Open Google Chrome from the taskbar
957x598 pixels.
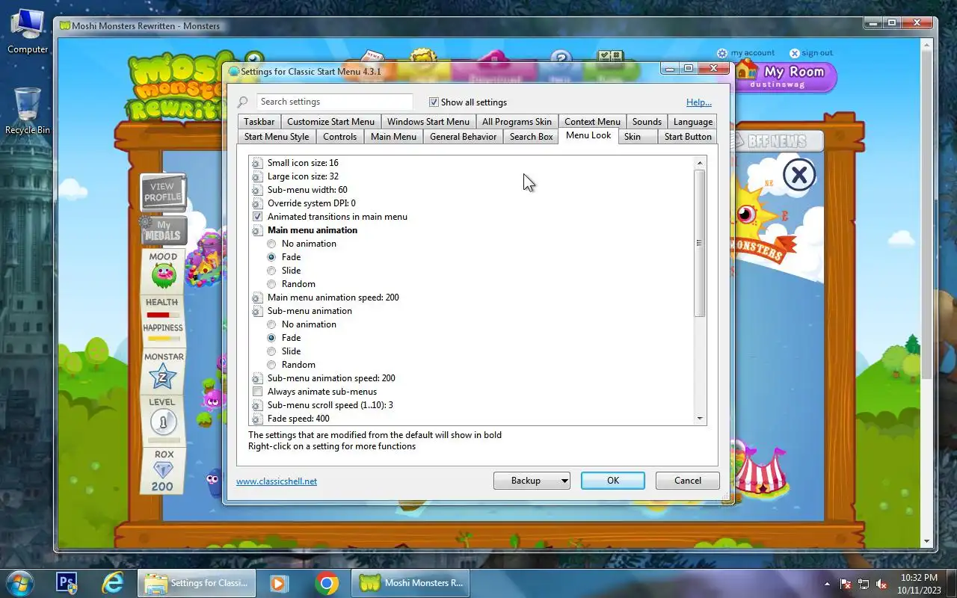(x=326, y=583)
